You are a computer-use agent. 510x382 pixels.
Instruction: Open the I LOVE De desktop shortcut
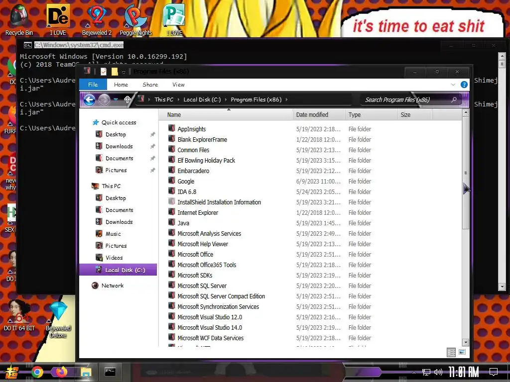pyautogui.click(x=58, y=19)
